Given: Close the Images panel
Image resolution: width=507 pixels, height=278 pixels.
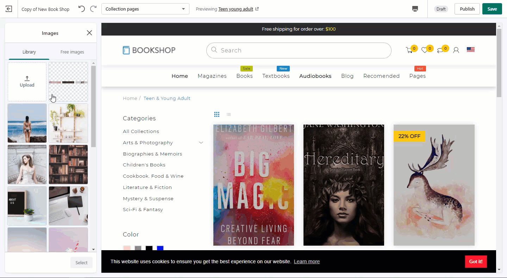Looking at the screenshot, I should coord(89,33).
